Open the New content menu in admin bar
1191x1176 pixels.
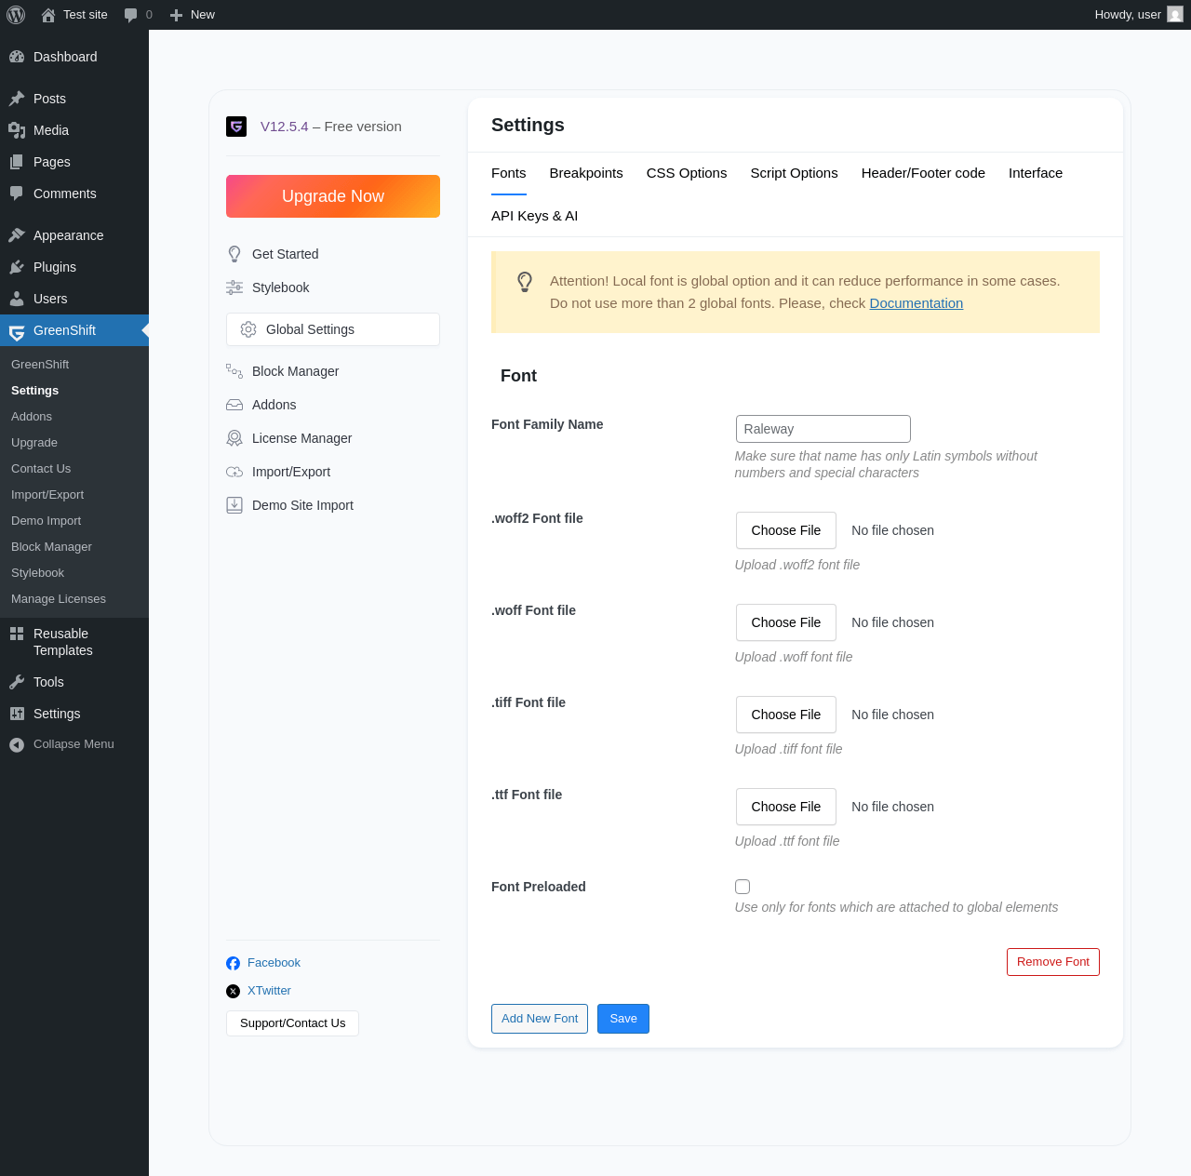(x=193, y=15)
